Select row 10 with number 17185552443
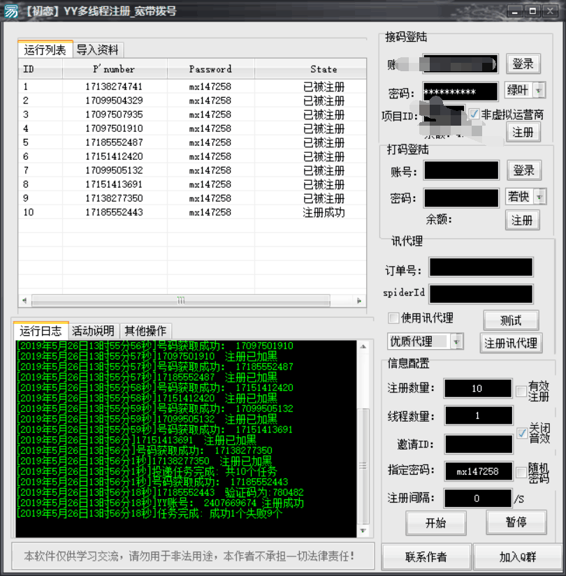This screenshot has width=566, height=576. 192,212
